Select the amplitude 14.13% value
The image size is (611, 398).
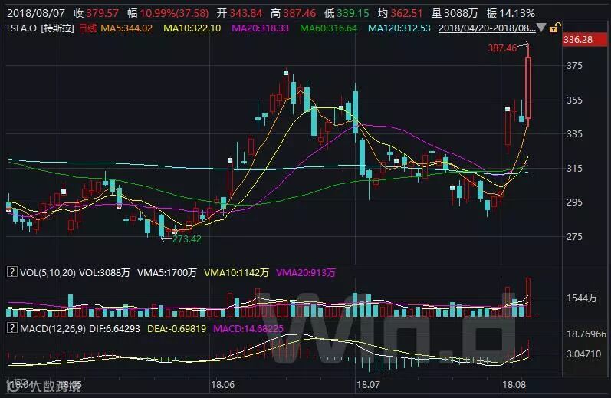click(517, 13)
